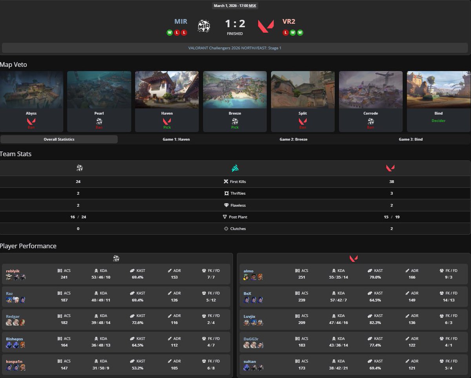471x378 pixels.
Task: Click the FK / FD icon in DaGG3r's row
Action: tap(442, 338)
